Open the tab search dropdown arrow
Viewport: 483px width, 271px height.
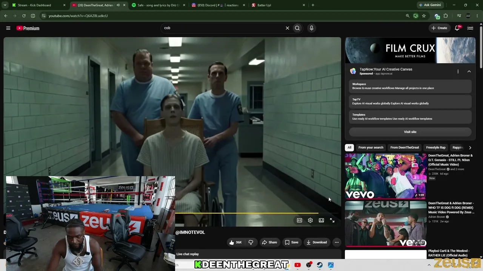[x=5, y=5]
